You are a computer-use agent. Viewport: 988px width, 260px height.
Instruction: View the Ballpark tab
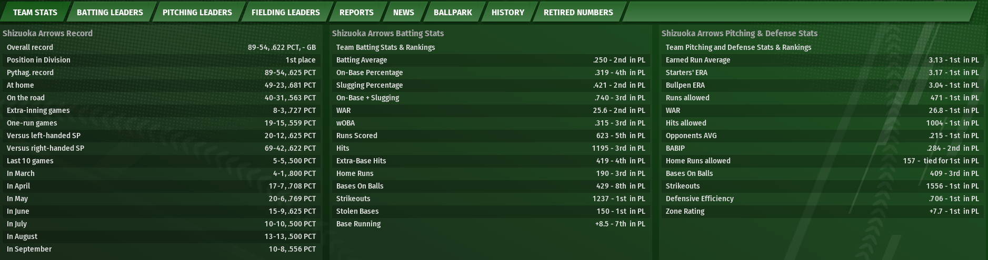[453, 12]
